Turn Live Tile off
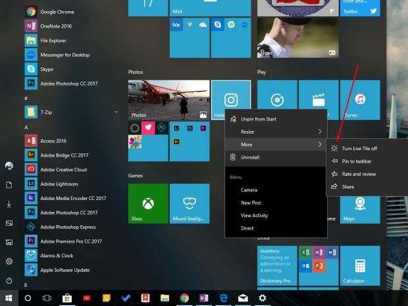 (x=359, y=149)
